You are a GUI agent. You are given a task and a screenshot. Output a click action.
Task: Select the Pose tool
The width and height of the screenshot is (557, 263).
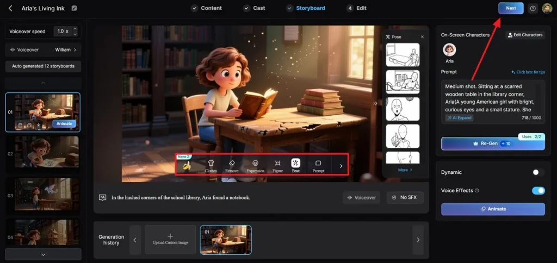pyautogui.click(x=295, y=166)
